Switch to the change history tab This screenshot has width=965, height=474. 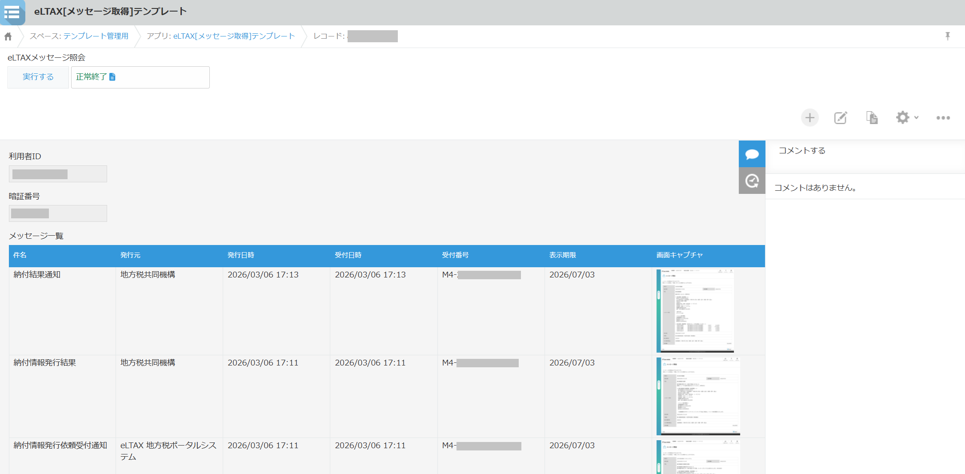752,181
